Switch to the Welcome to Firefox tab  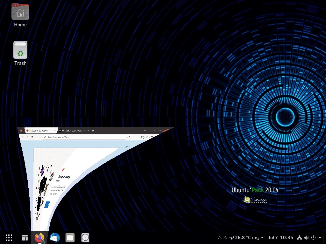tap(41, 131)
